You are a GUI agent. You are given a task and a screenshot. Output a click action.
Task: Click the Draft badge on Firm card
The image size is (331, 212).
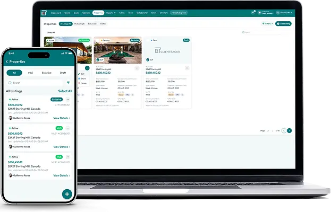[186, 40]
